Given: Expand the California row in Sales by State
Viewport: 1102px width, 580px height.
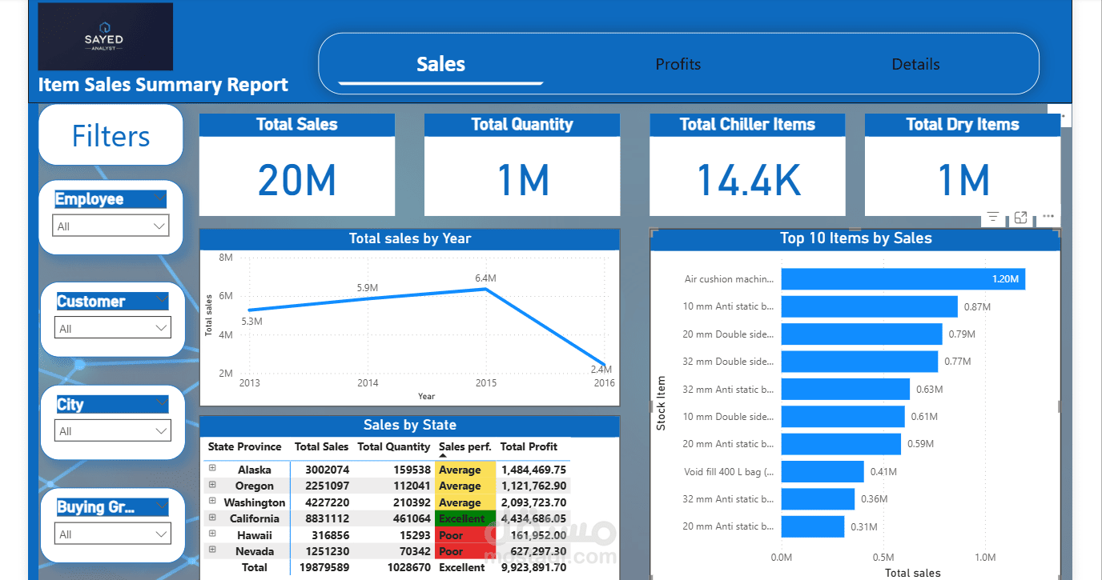Looking at the screenshot, I should pos(211,518).
